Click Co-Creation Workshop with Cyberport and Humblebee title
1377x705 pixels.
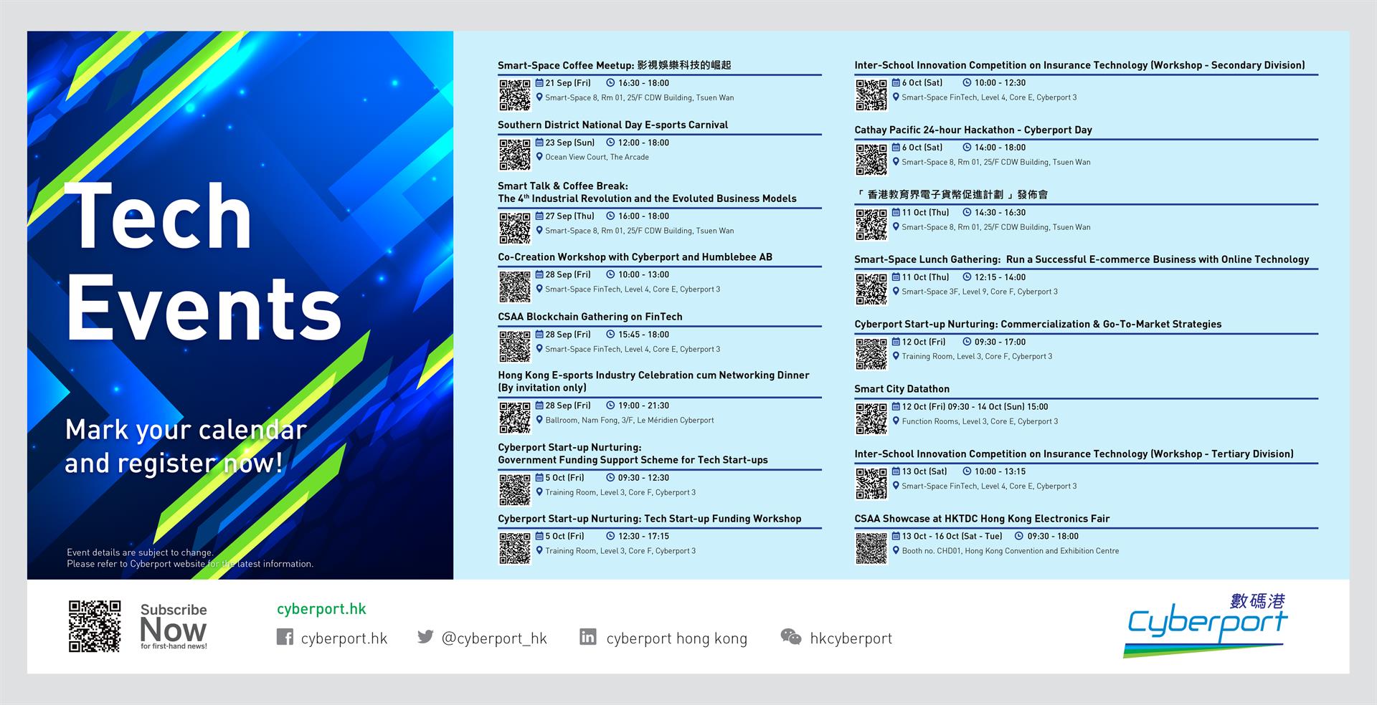tap(635, 257)
